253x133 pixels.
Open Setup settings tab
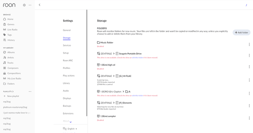(66, 53)
